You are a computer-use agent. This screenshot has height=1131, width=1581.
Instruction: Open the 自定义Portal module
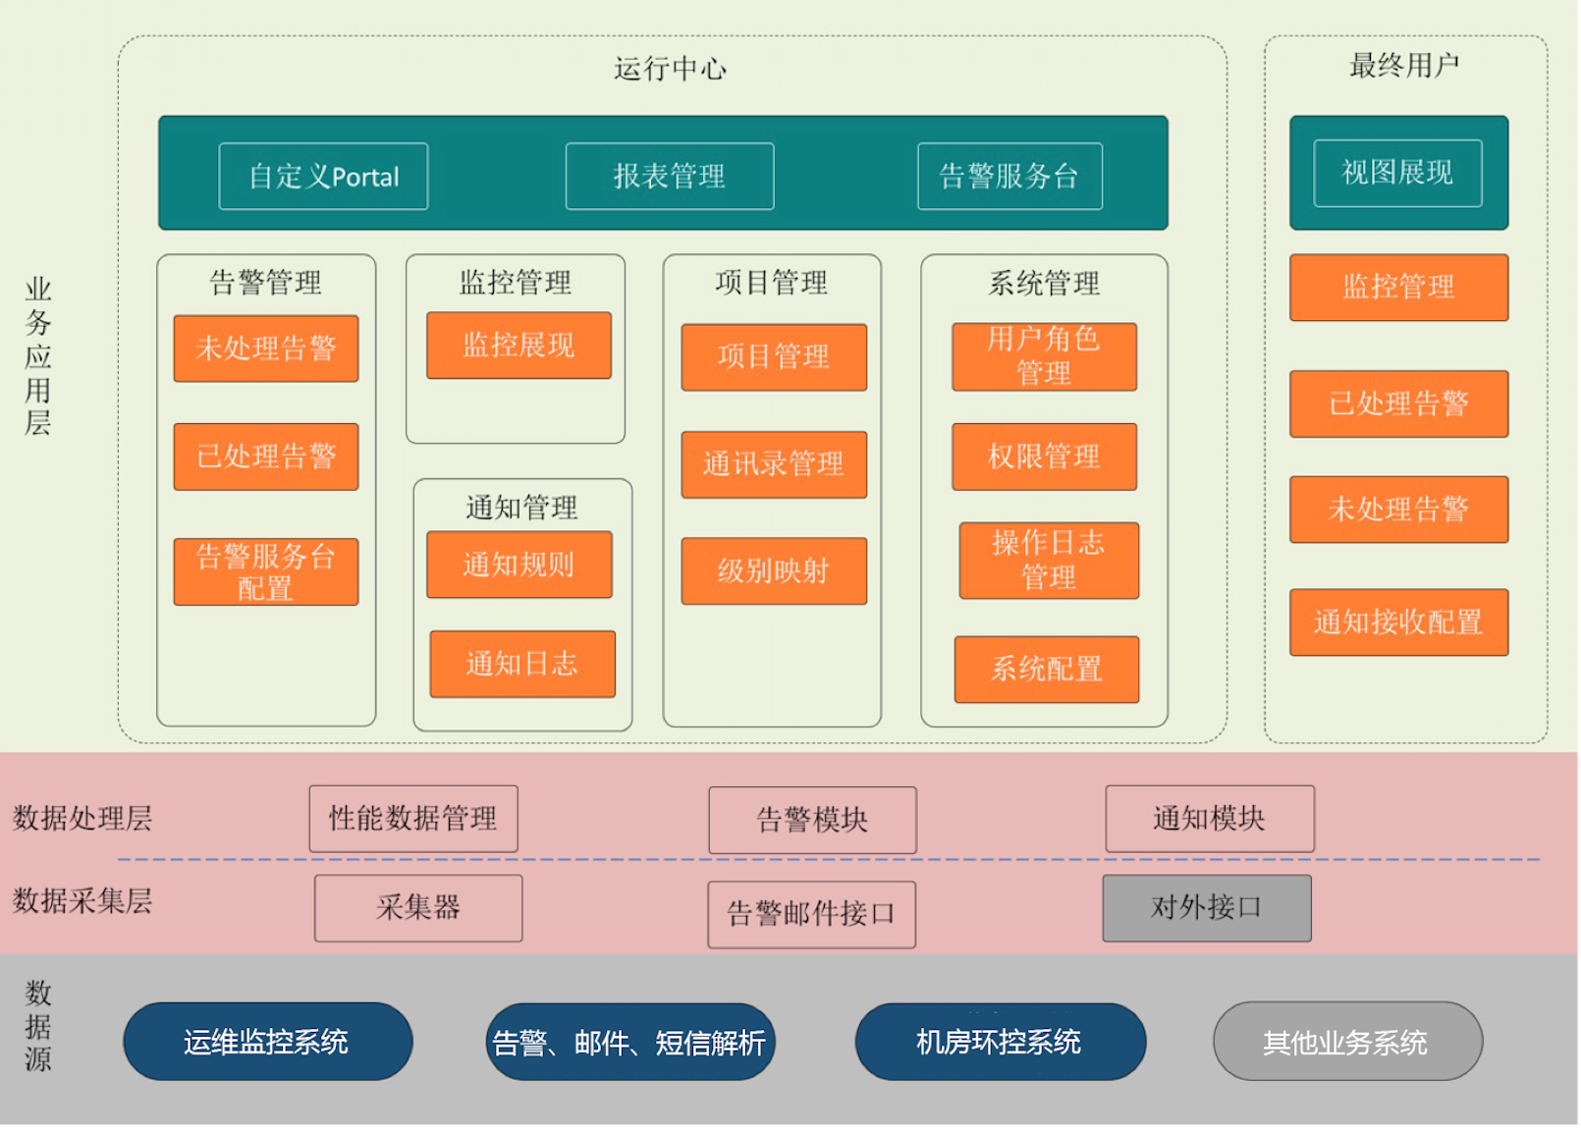[x=322, y=176]
